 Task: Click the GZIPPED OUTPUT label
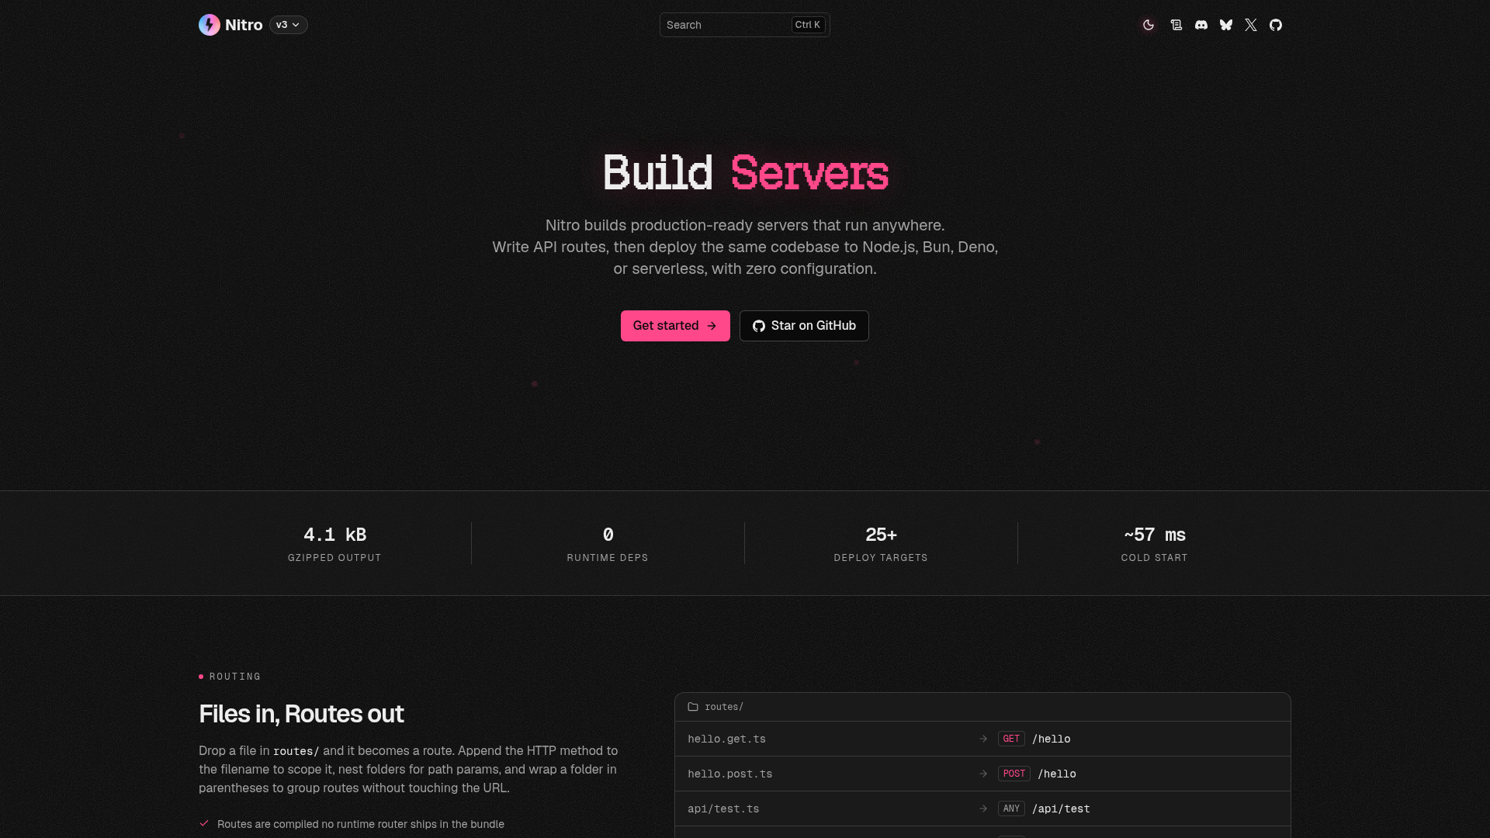(334, 558)
